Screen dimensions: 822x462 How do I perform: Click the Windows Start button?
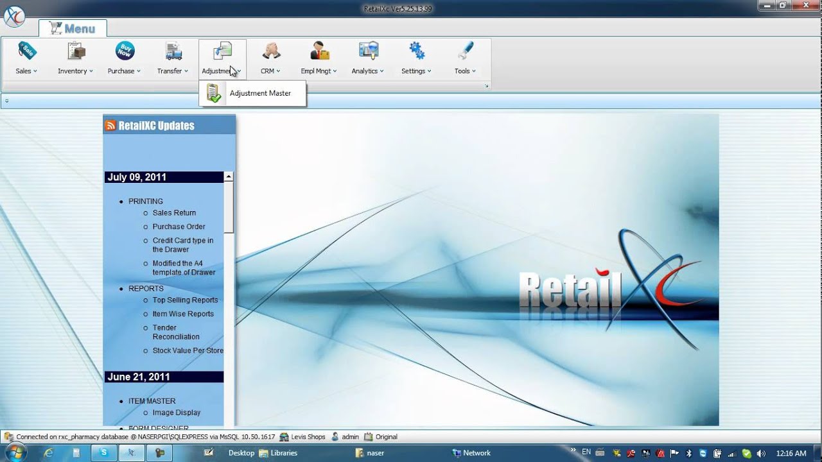[x=16, y=453]
